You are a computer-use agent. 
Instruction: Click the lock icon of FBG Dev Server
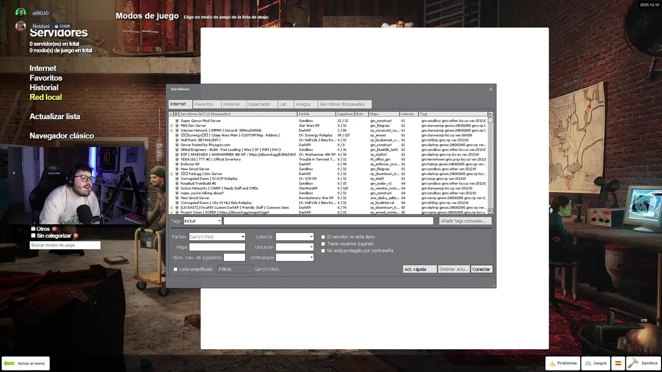(171, 126)
